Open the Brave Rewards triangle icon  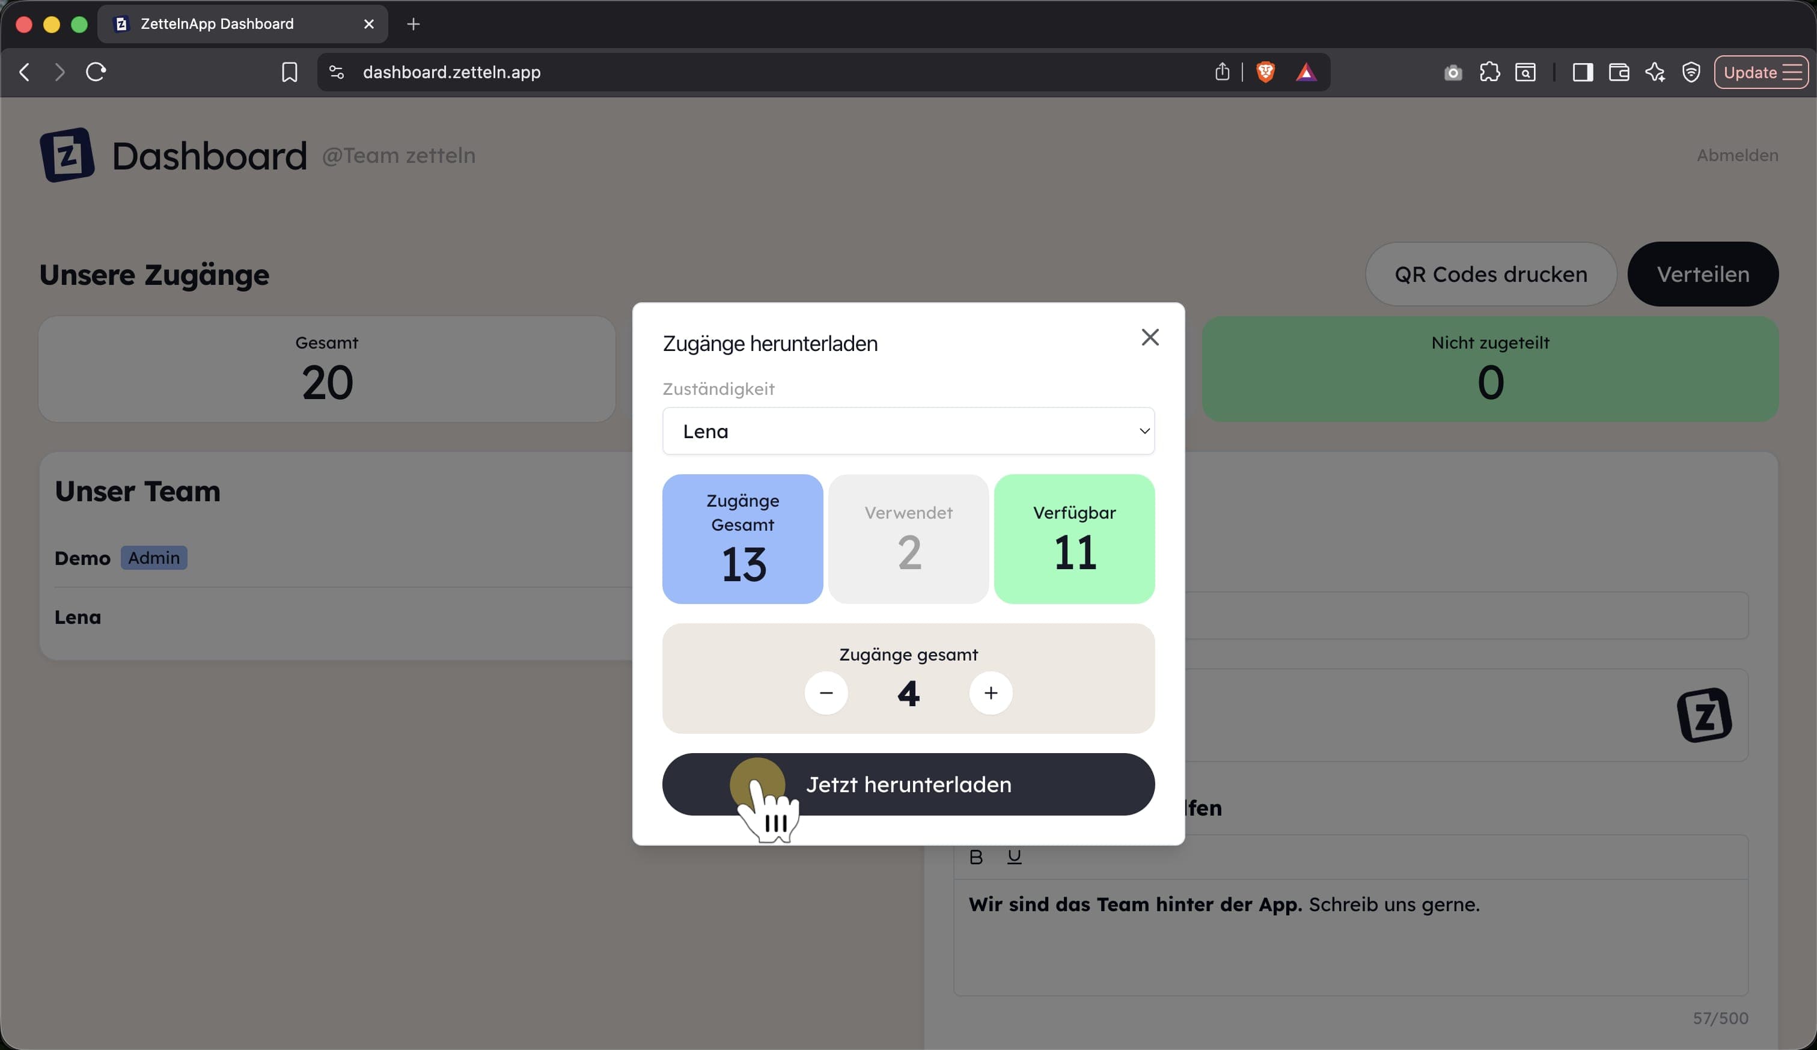[1305, 72]
